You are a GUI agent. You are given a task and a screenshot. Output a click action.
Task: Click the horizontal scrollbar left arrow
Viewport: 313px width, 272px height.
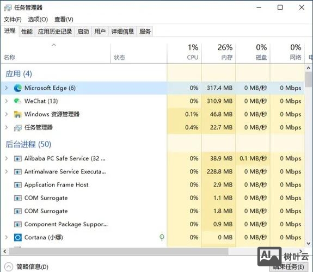(4, 251)
